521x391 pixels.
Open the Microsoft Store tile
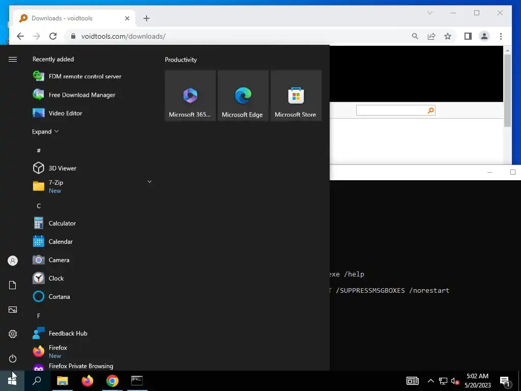[x=296, y=95]
